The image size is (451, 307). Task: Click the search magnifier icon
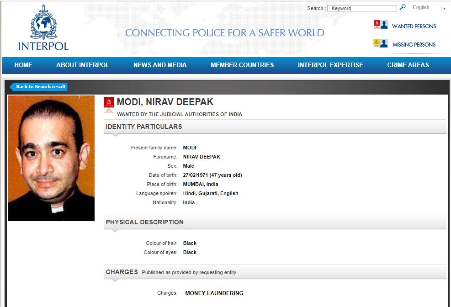tap(403, 7)
